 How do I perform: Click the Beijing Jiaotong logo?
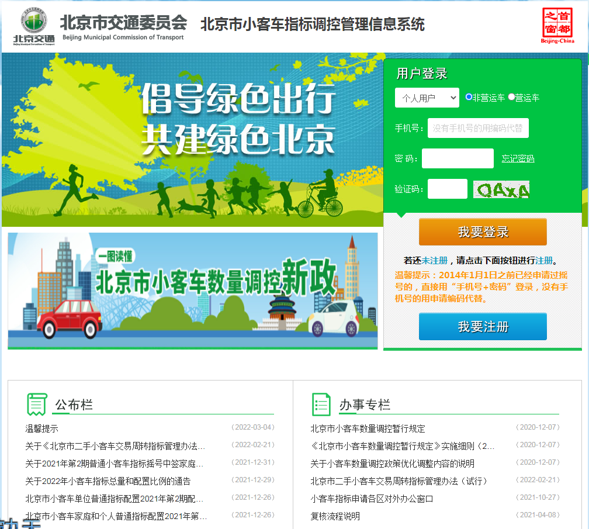click(34, 23)
